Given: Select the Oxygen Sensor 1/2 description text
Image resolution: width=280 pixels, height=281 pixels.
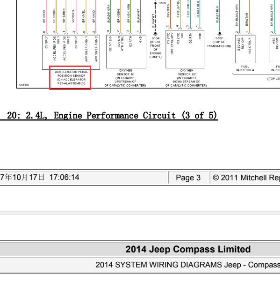Looking at the screenshot, I should [186, 78].
